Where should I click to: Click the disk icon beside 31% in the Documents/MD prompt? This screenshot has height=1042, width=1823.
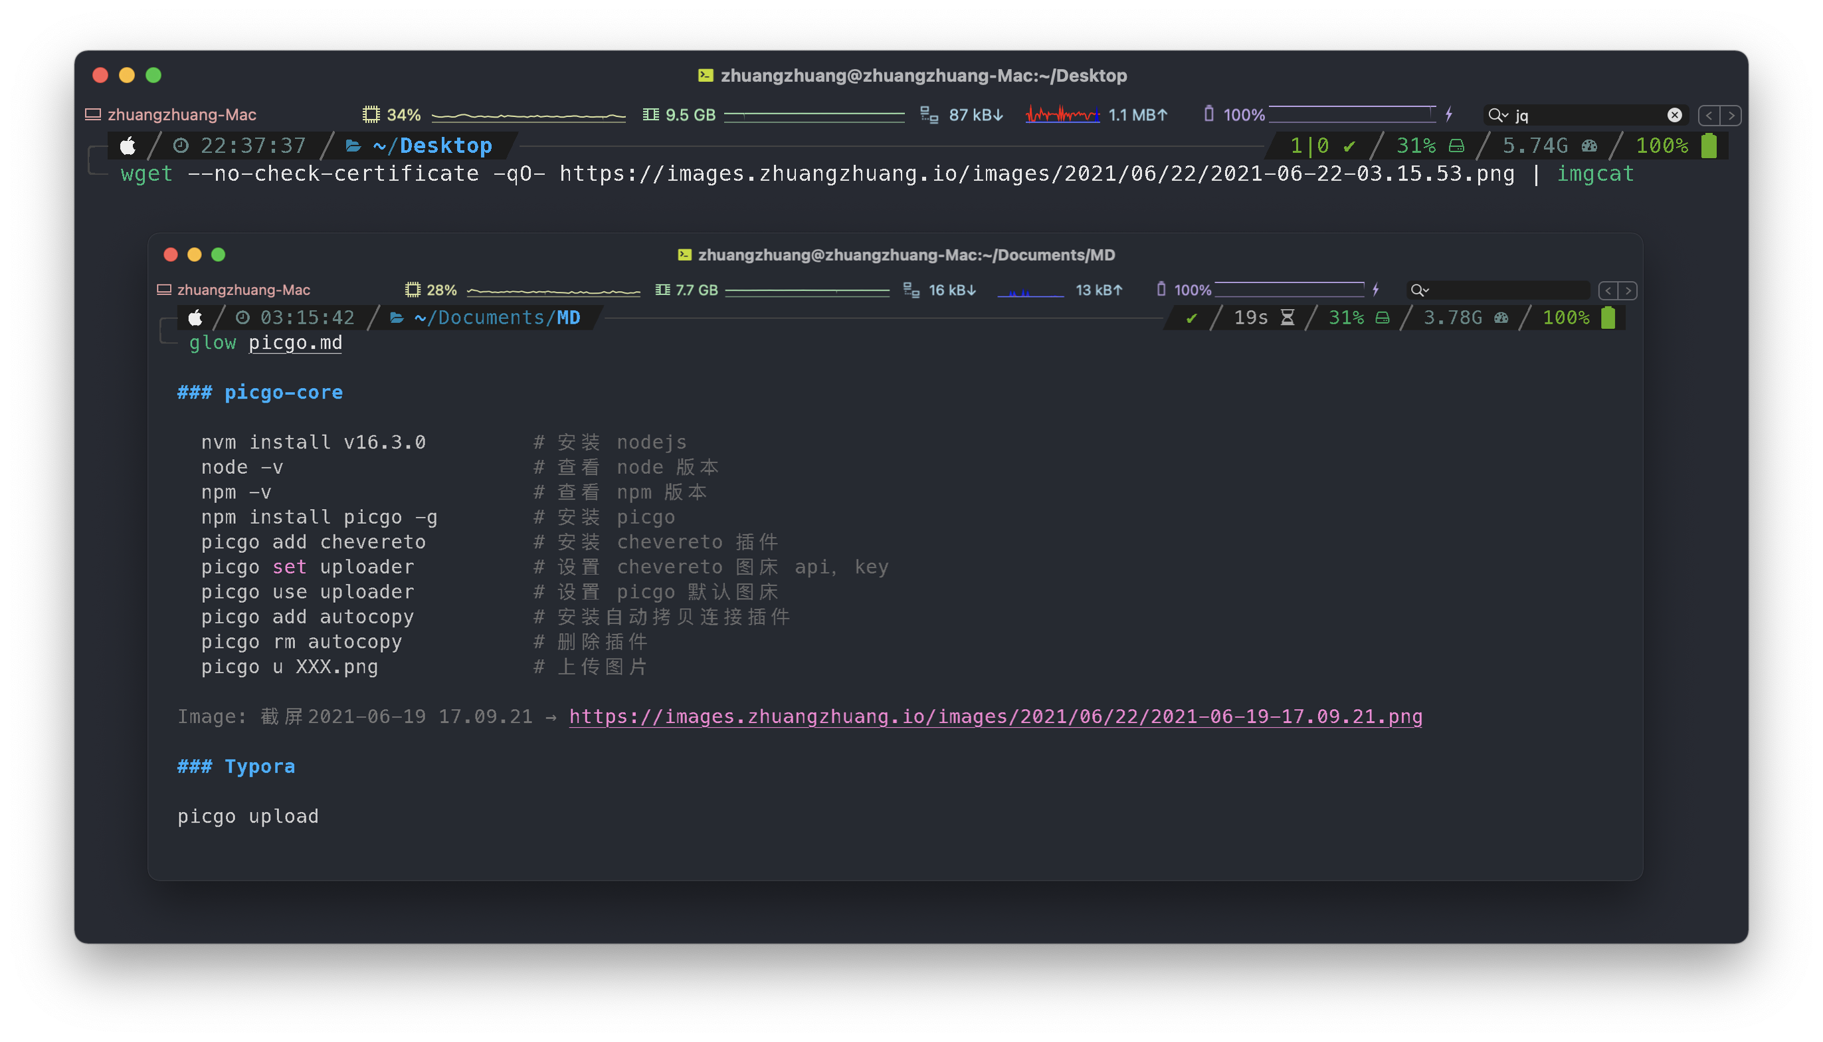(1383, 318)
